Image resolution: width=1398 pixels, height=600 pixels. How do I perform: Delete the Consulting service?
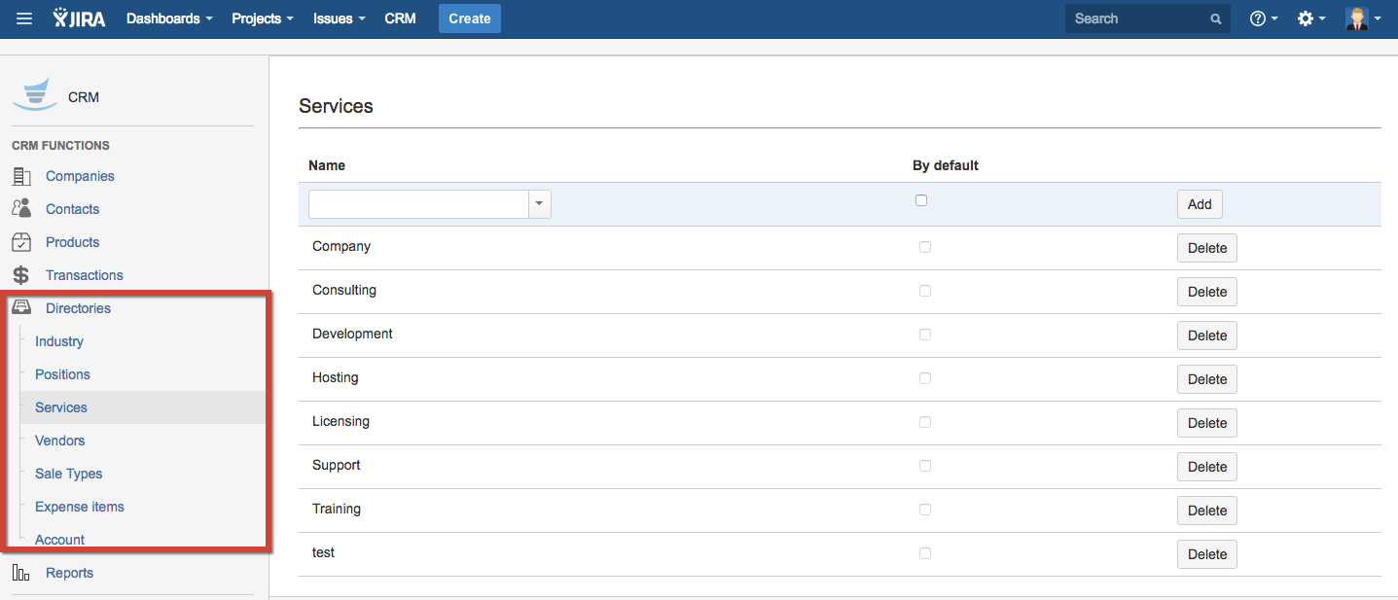click(1206, 292)
